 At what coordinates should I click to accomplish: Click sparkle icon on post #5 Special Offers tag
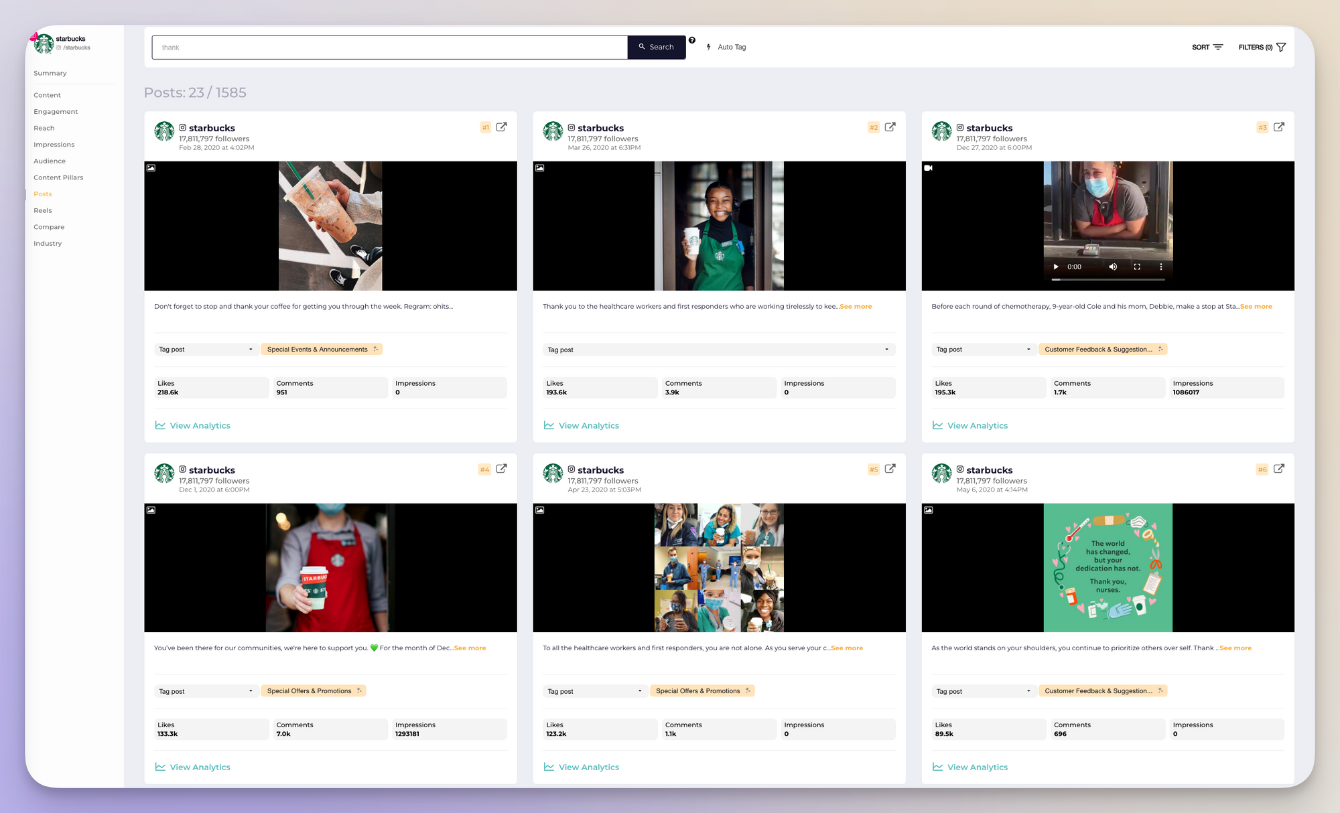748,690
